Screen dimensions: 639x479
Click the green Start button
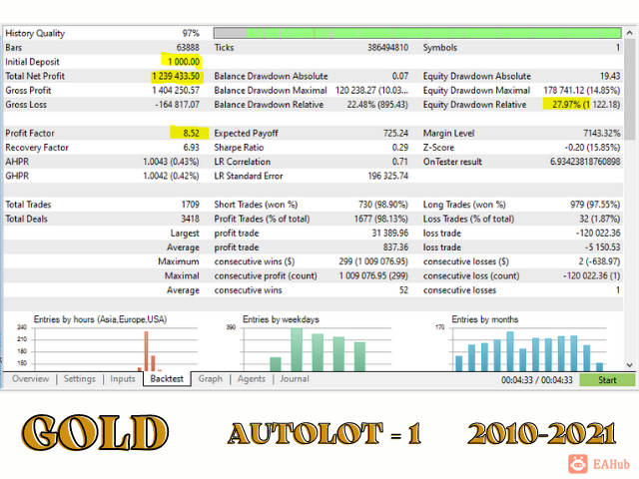point(607,380)
